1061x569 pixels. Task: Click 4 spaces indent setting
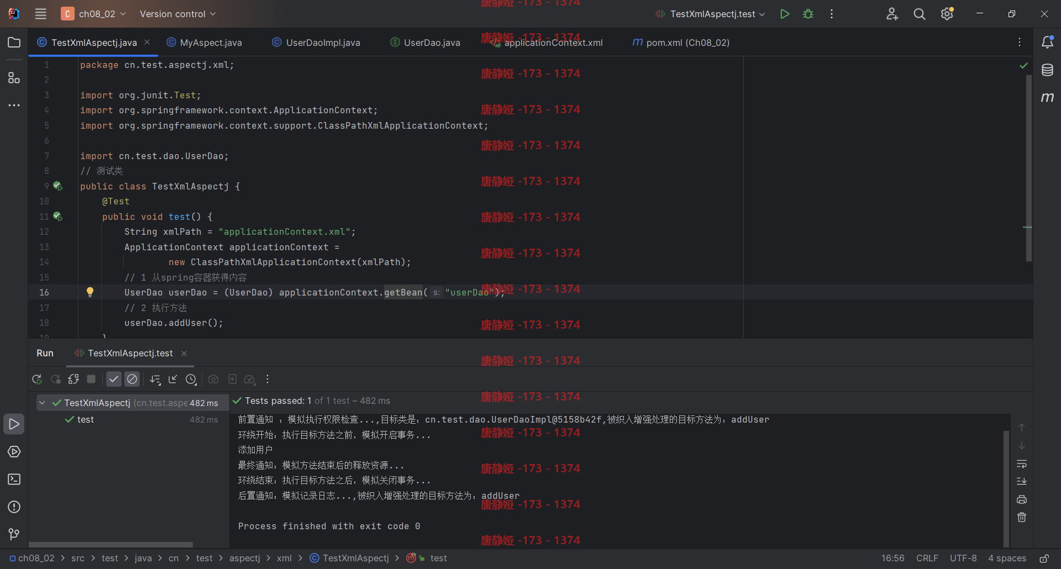pos(1007,559)
